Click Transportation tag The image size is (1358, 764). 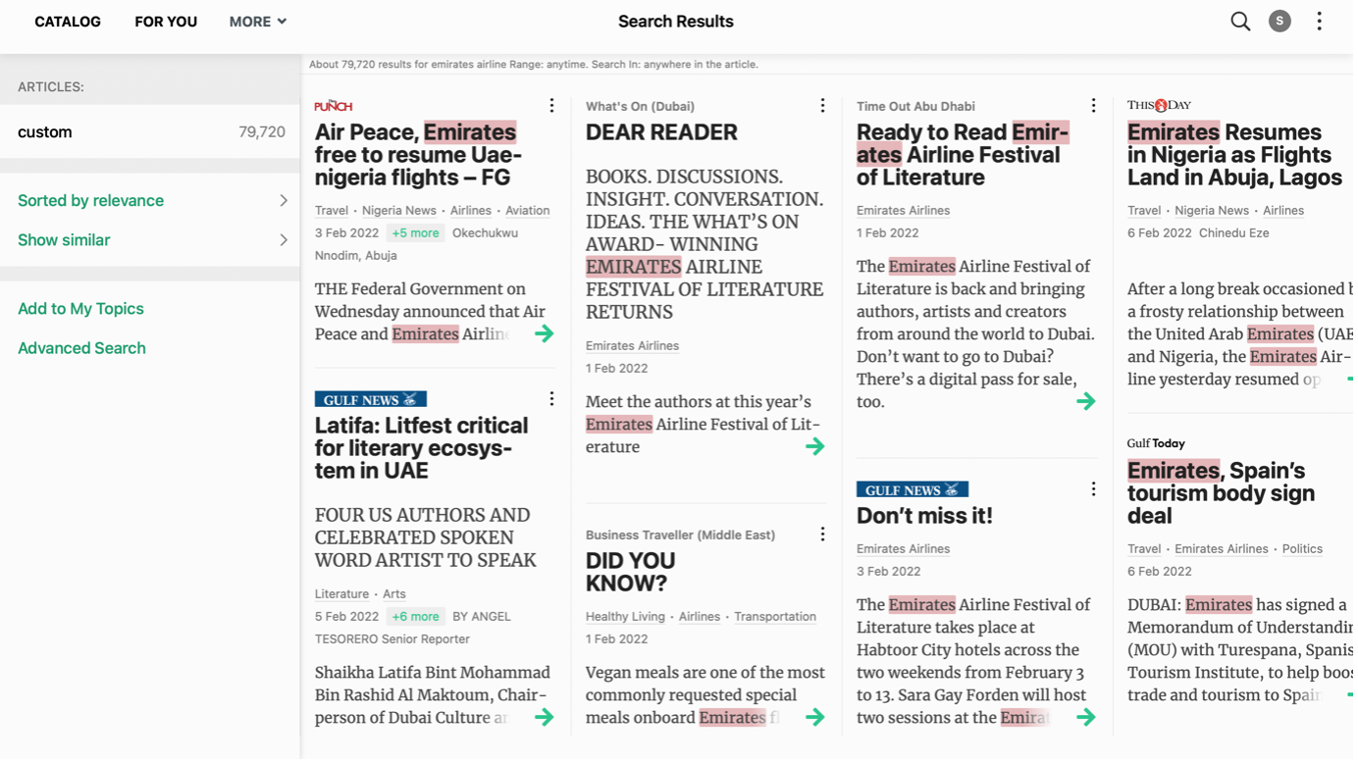pyautogui.click(x=775, y=617)
